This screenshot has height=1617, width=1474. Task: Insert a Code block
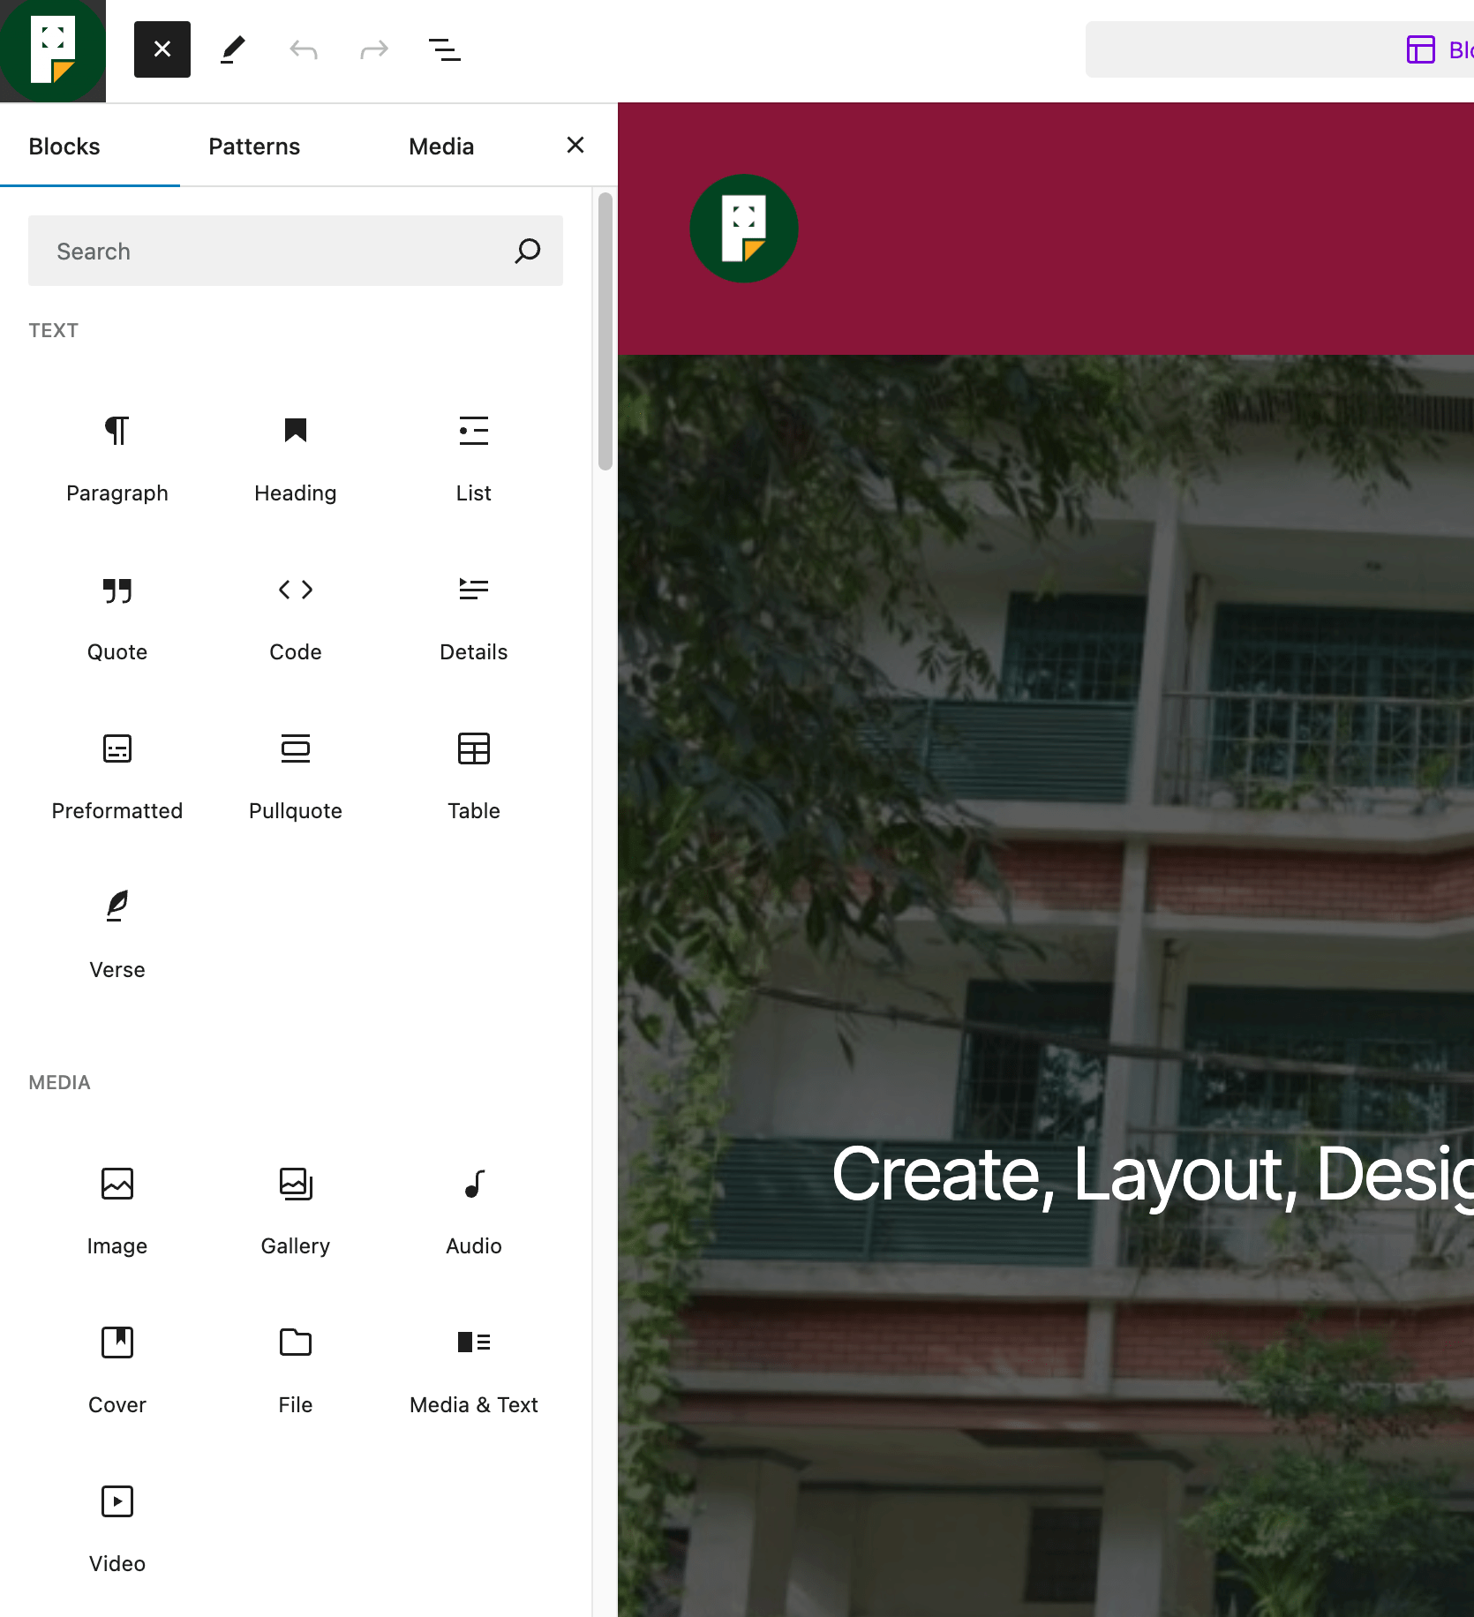[x=296, y=618]
